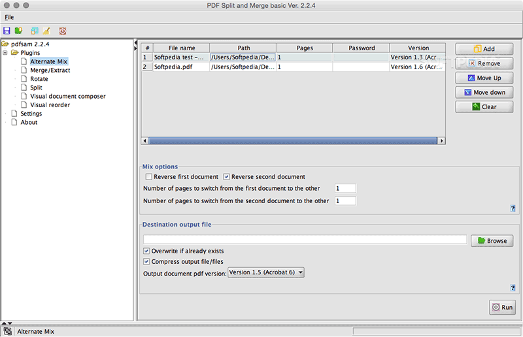
Task: Open the Rotate plugin
Action: point(39,78)
